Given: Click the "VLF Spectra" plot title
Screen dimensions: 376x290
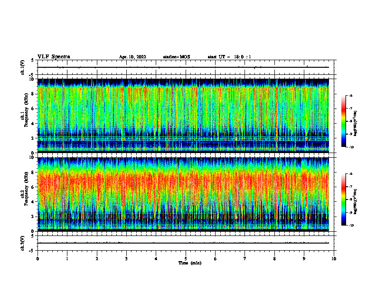Looking at the screenshot, I should (54, 57).
